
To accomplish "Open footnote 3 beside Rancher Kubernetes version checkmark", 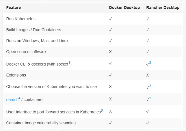I will pos(150,86).
